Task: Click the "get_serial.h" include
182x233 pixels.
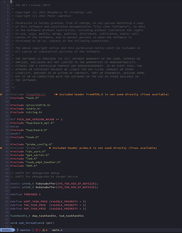Action: (x=37, y=155)
